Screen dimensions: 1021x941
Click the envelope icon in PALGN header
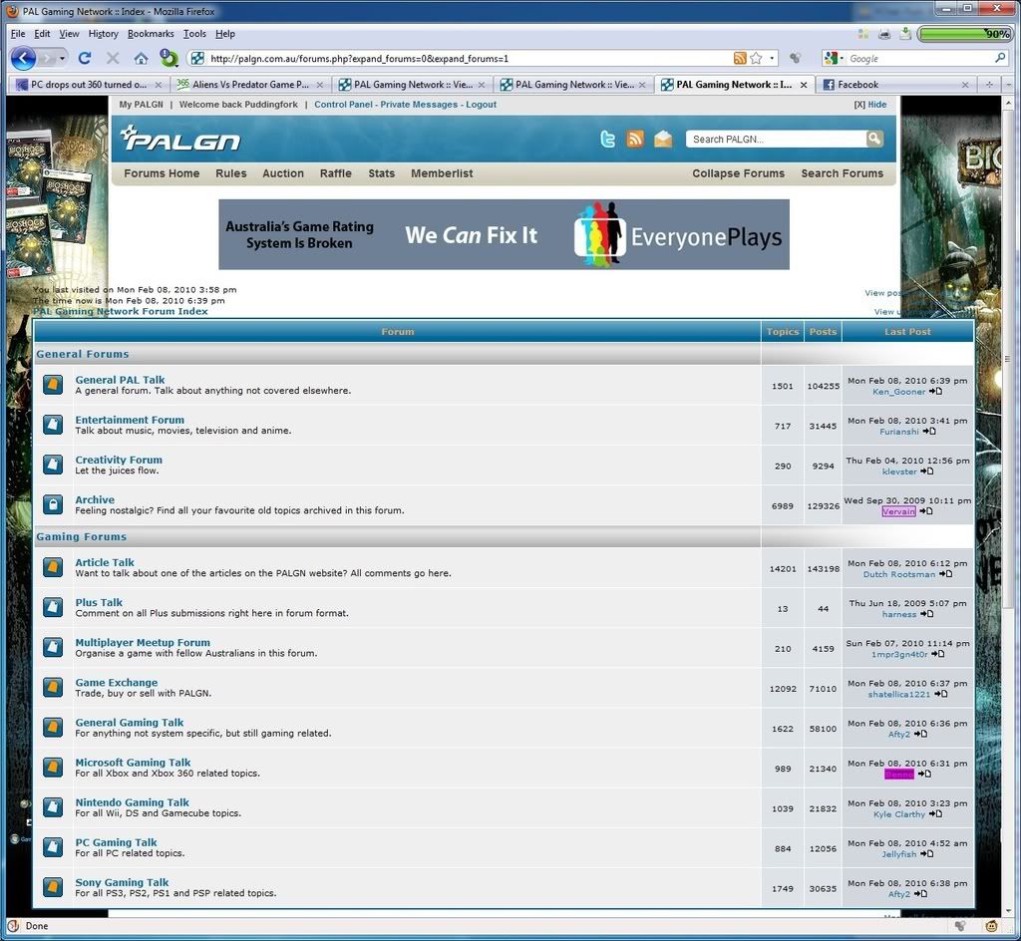point(663,139)
